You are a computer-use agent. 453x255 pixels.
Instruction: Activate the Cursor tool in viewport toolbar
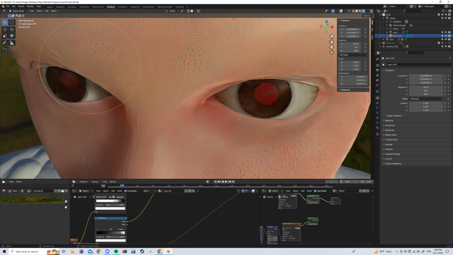click(x=12, y=22)
